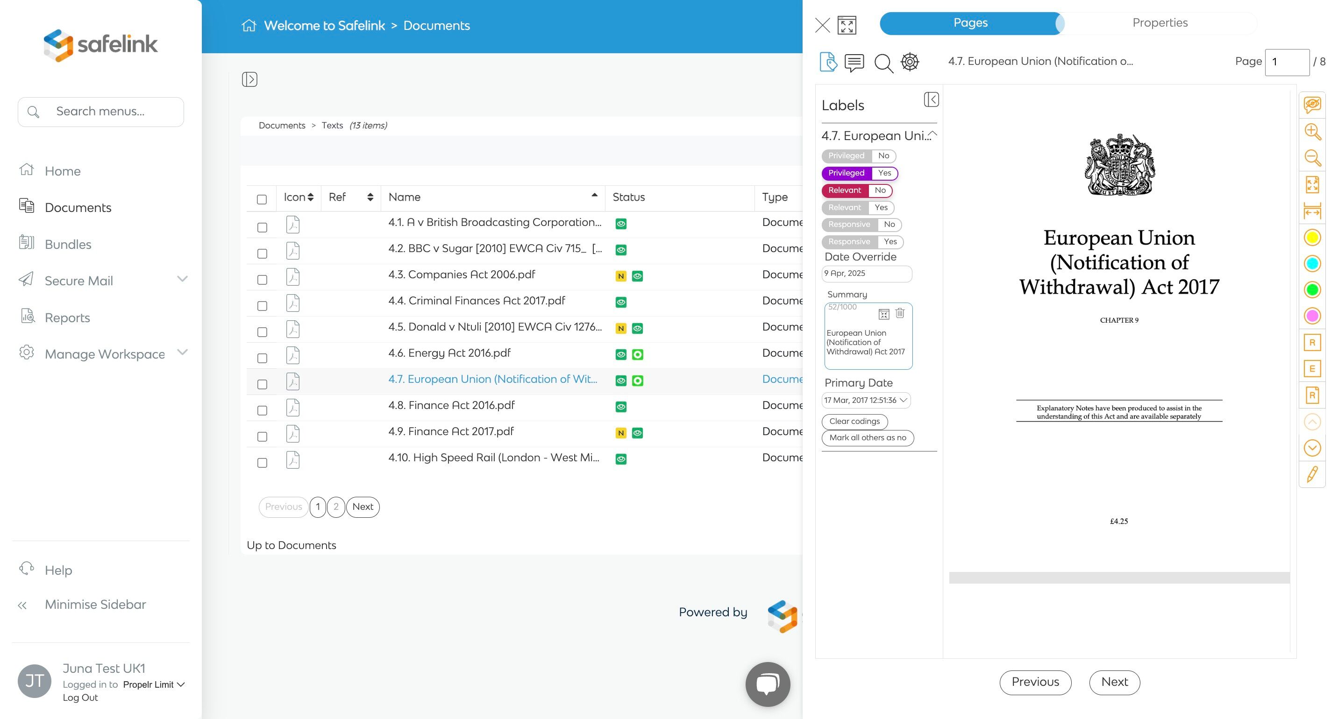The height and width of the screenshot is (719, 1338).
Task: Expand viewer to fullscreen icon
Action: point(847,25)
